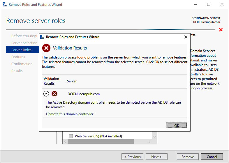Image resolution: width=229 pixels, height=163 pixels.
Task: Click the dialog's wizard title icon
Action: tap(42, 37)
